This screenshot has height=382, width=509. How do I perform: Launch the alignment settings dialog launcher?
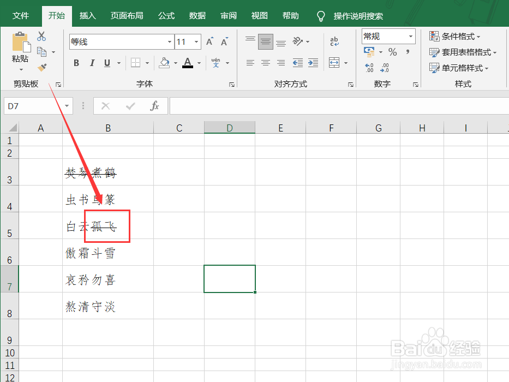(351, 85)
